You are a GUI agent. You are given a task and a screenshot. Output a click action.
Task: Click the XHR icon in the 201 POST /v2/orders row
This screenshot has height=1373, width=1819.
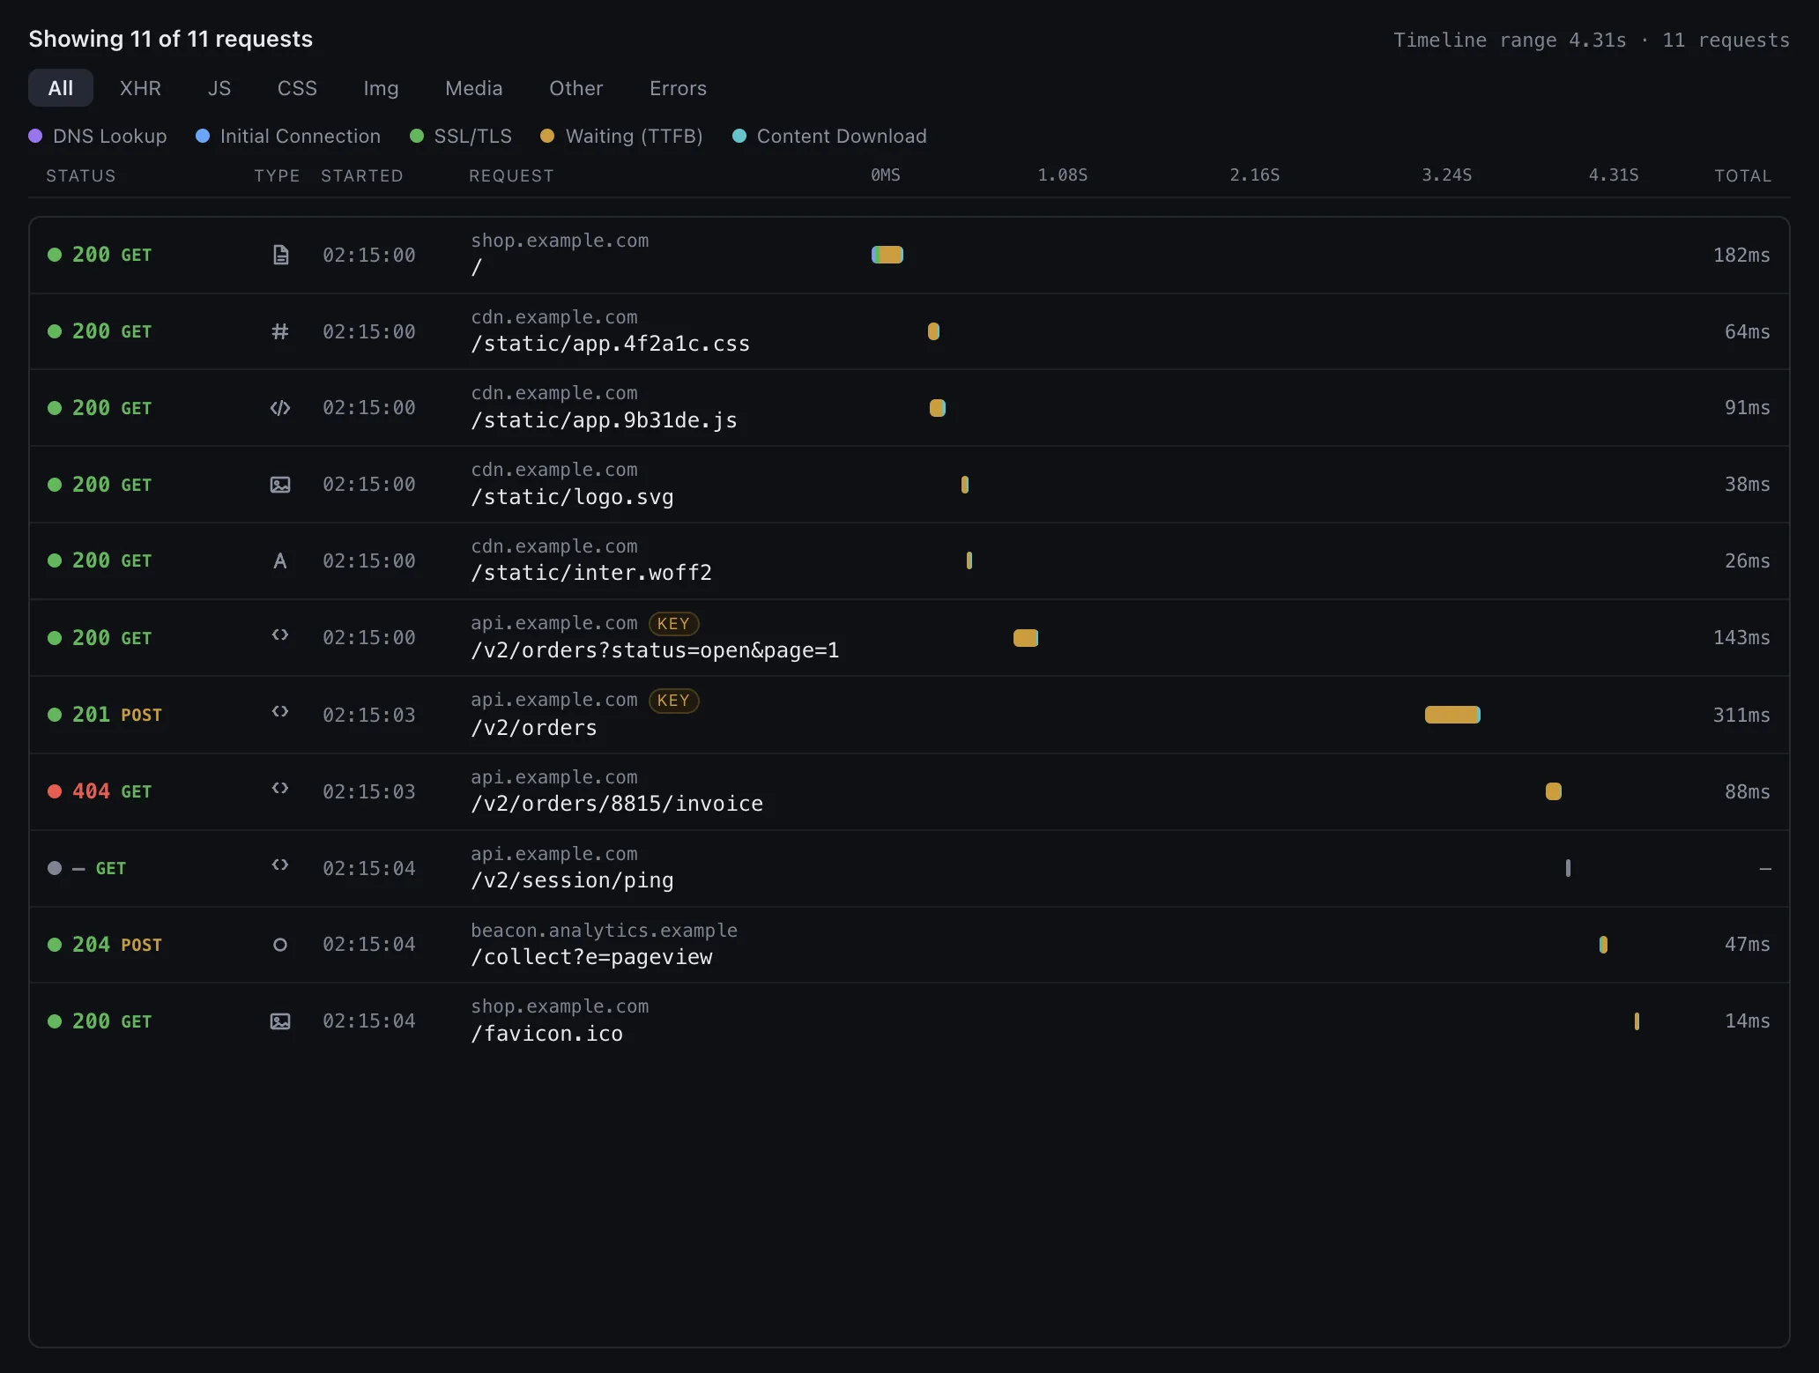[x=280, y=711]
